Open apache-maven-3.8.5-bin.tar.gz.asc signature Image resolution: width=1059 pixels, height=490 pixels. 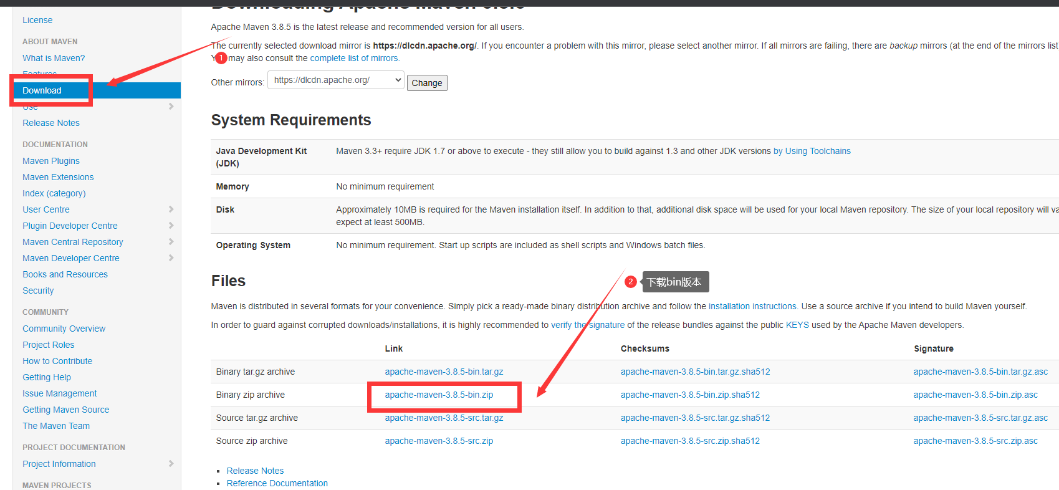[x=980, y=372]
